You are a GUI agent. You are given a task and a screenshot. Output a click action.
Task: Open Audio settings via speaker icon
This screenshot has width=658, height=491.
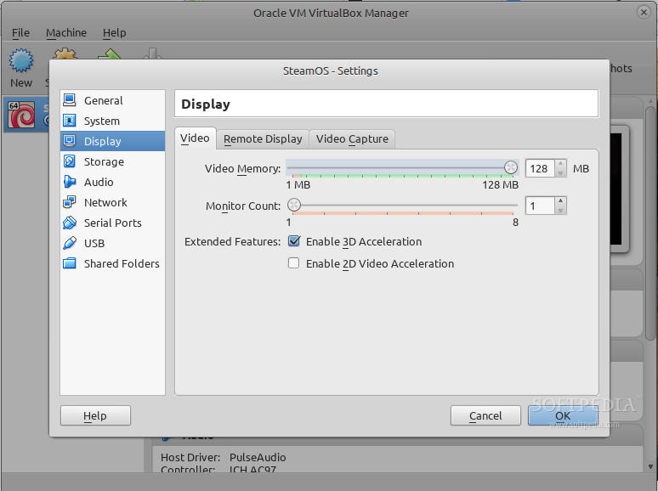pos(70,182)
